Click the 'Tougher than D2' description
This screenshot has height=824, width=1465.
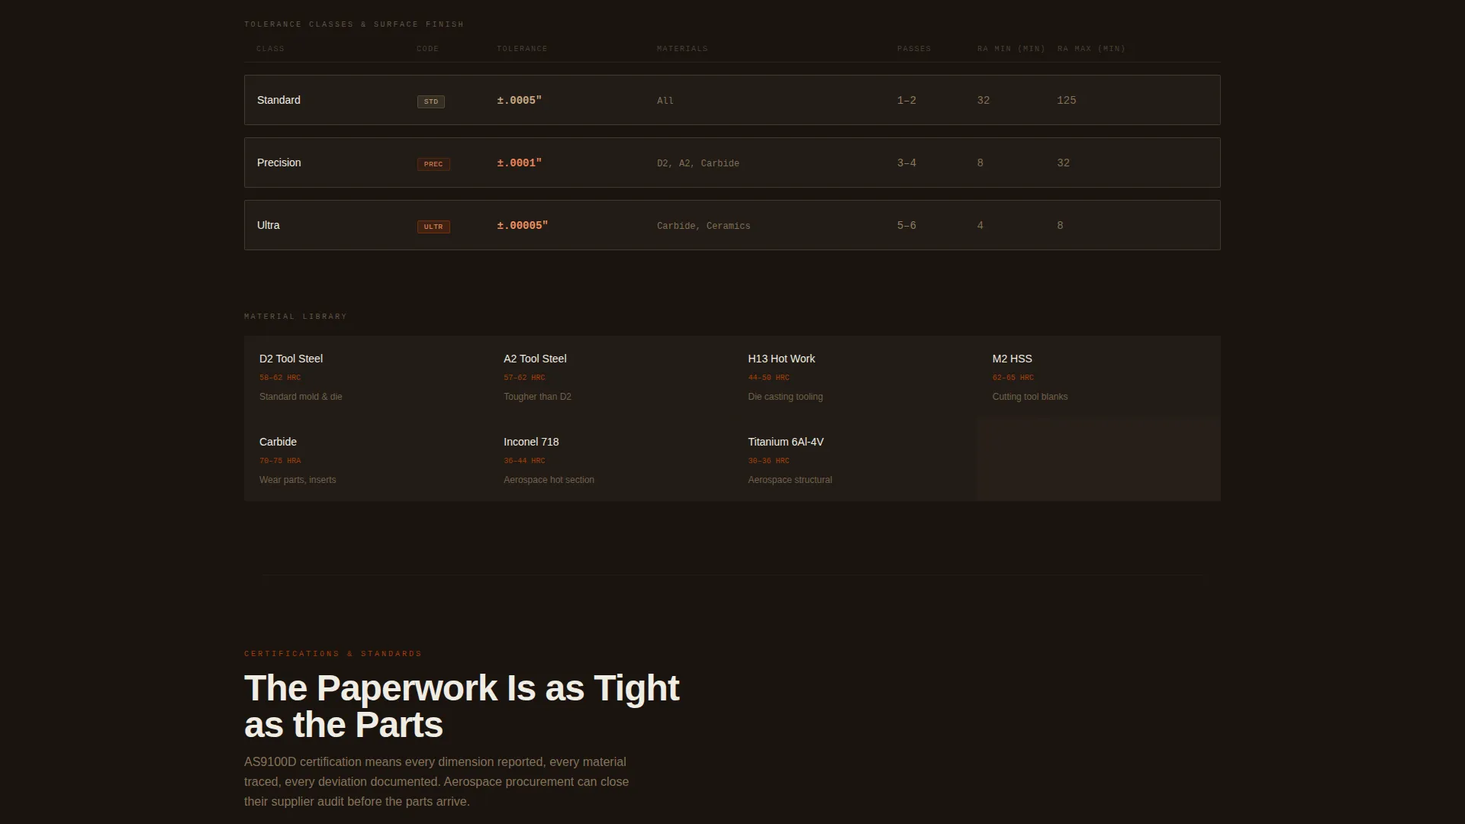[537, 397]
